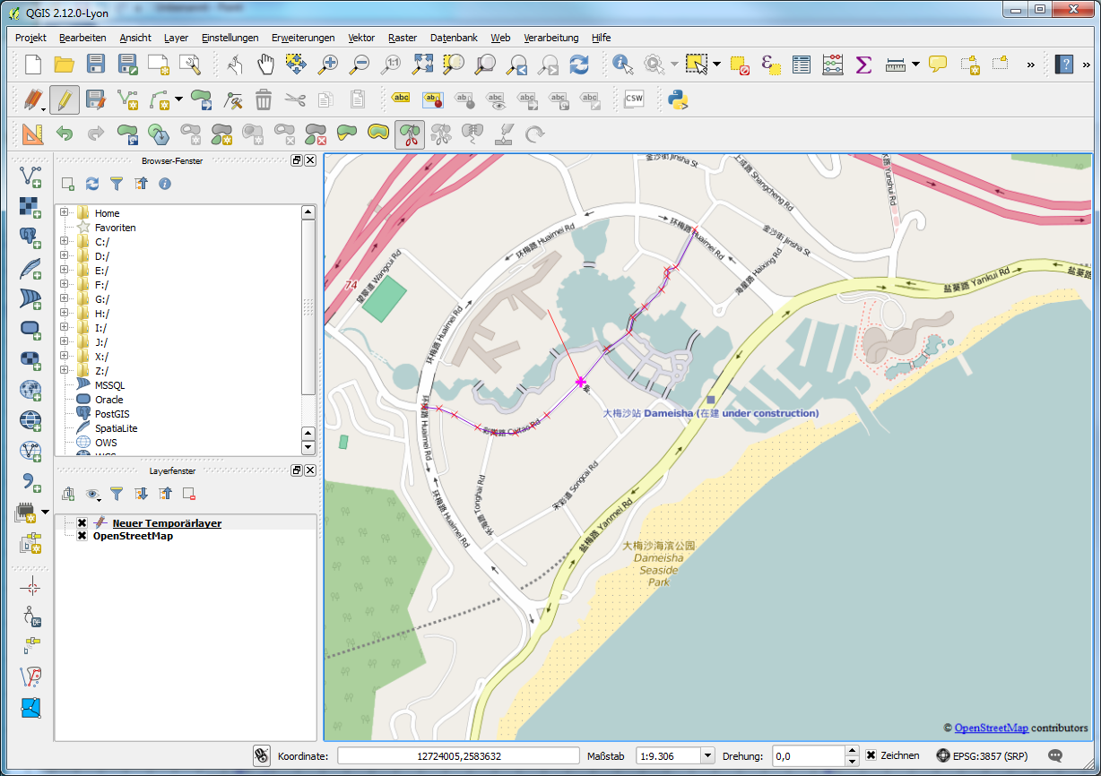Select the Split Features scissors tool

[410, 134]
